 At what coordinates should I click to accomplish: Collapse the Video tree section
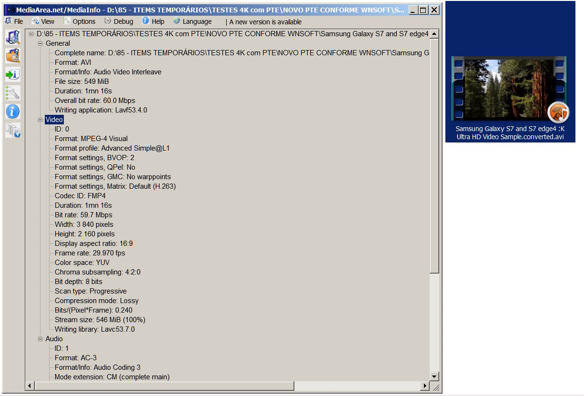coord(40,120)
